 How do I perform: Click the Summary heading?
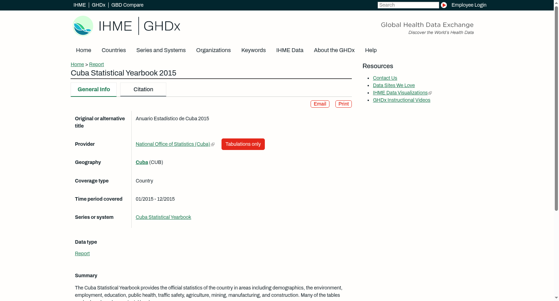click(x=86, y=275)
